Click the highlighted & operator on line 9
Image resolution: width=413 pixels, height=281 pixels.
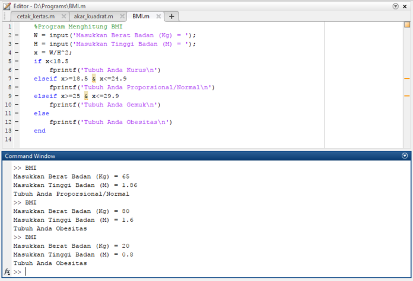click(x=86, y=96)
